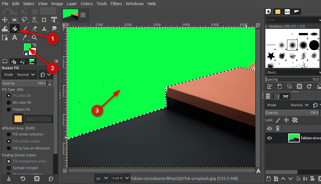This screenshot has width=321, height=184.
Task: Open the Zoom magnifier tool
Action: pyautogui.click(x=35, y=37)
